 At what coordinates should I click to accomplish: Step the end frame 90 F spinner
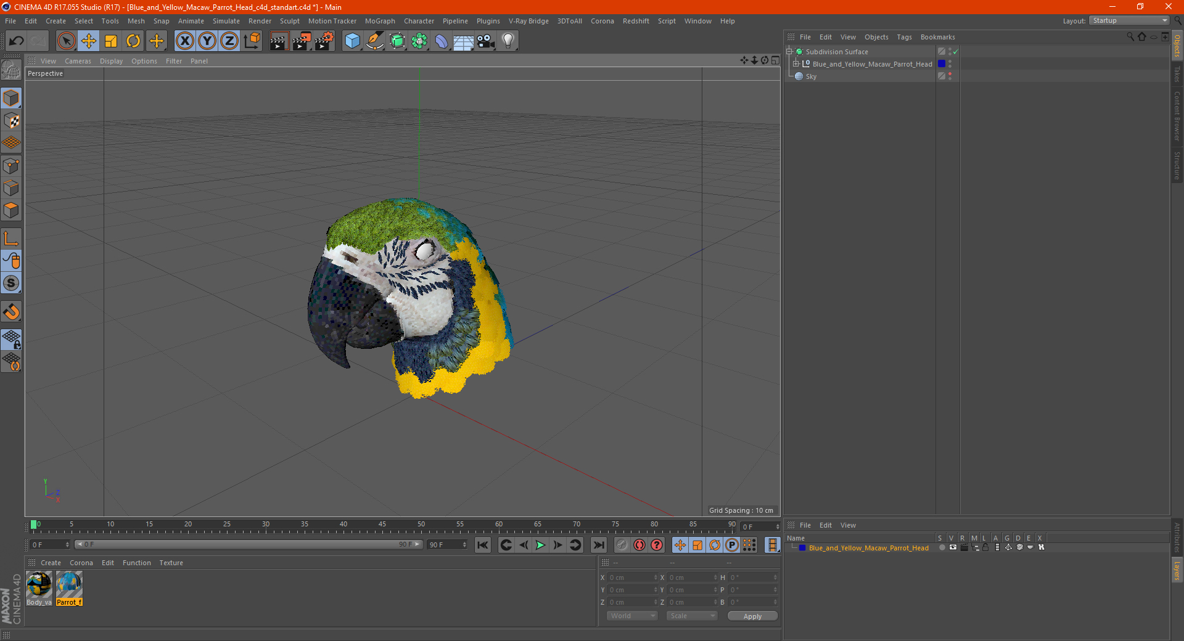(x=464, y=545)
